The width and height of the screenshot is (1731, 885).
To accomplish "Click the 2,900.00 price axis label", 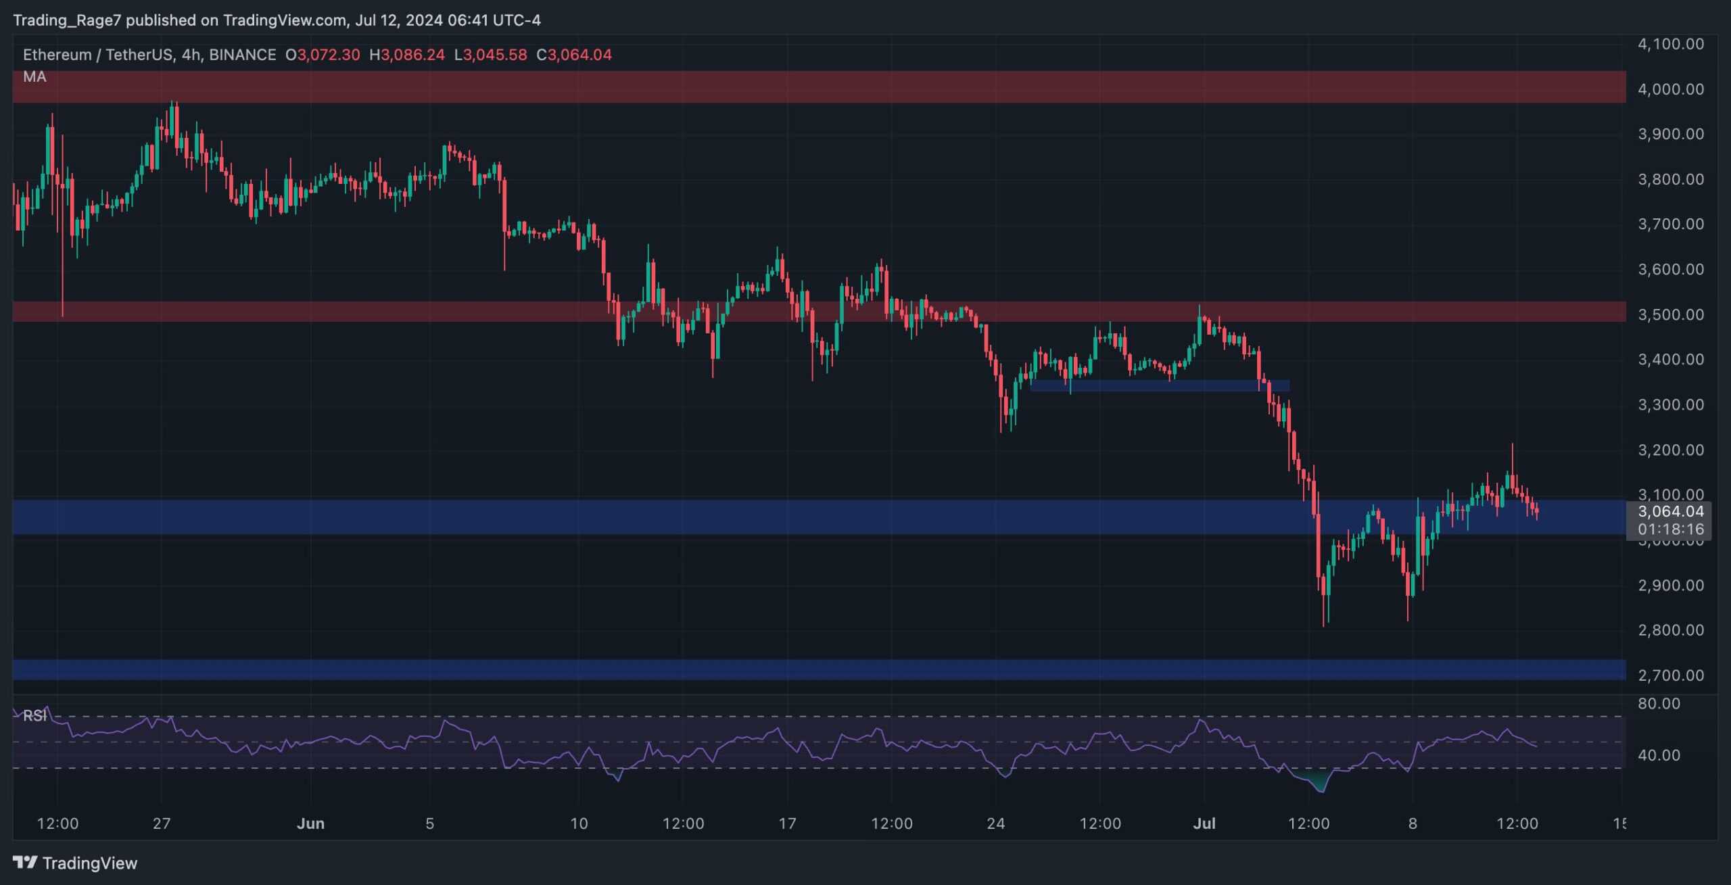I will 1670,585.
